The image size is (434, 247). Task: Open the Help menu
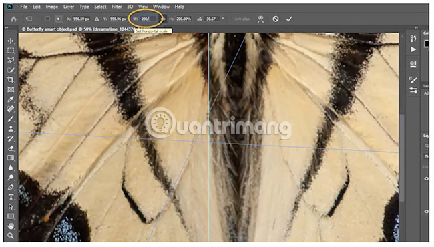[180, 7]
